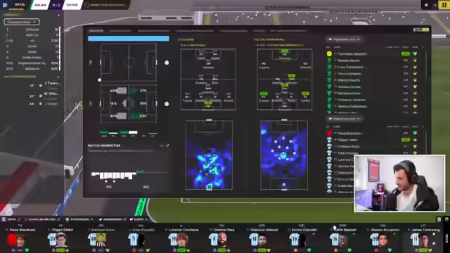
Task: Open the settings gear icon top right
Action: (x=426, y=5)
